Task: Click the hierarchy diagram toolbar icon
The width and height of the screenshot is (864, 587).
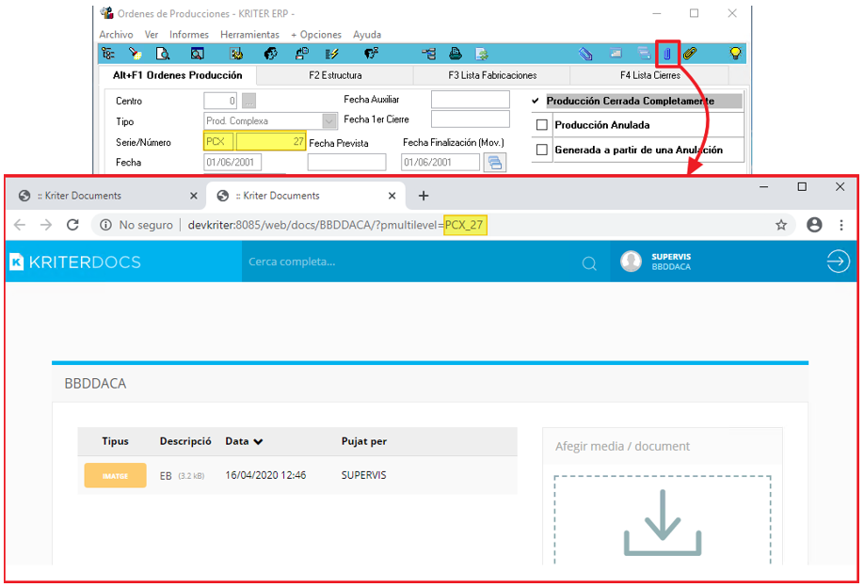Action: 428,54
